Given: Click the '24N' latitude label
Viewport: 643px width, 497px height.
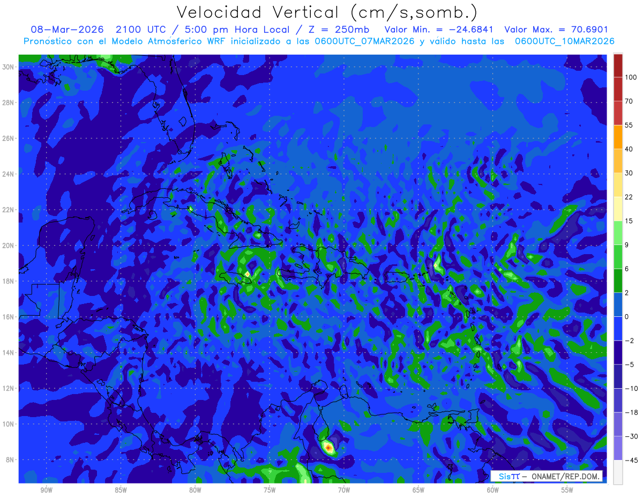Looking at the screenshot, I should tap(9, 174).
